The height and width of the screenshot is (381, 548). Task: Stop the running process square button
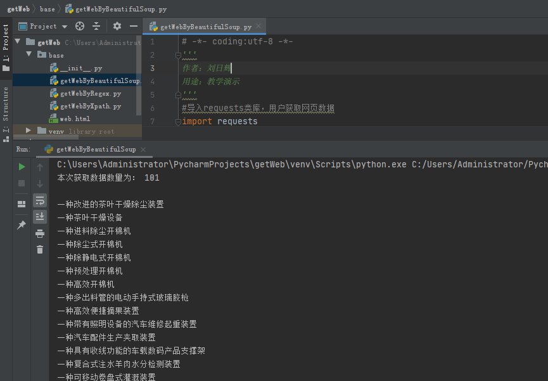click(x=22, y=183)
